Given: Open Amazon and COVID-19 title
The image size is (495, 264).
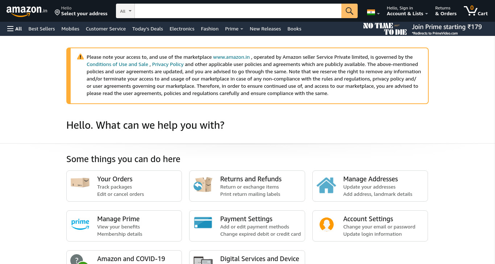Looking at the screenshot, I should coord(131,259).
